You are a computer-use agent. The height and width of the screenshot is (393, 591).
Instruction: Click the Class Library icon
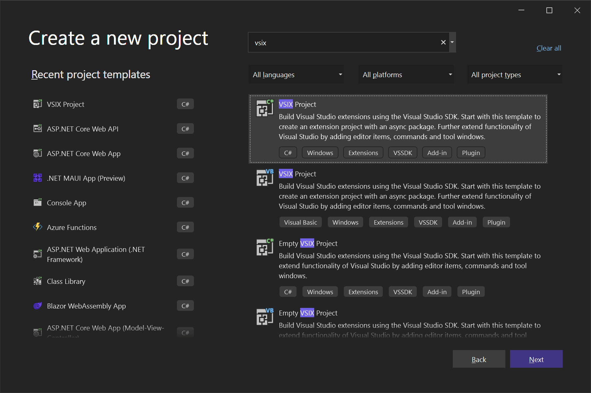(37, 281)
